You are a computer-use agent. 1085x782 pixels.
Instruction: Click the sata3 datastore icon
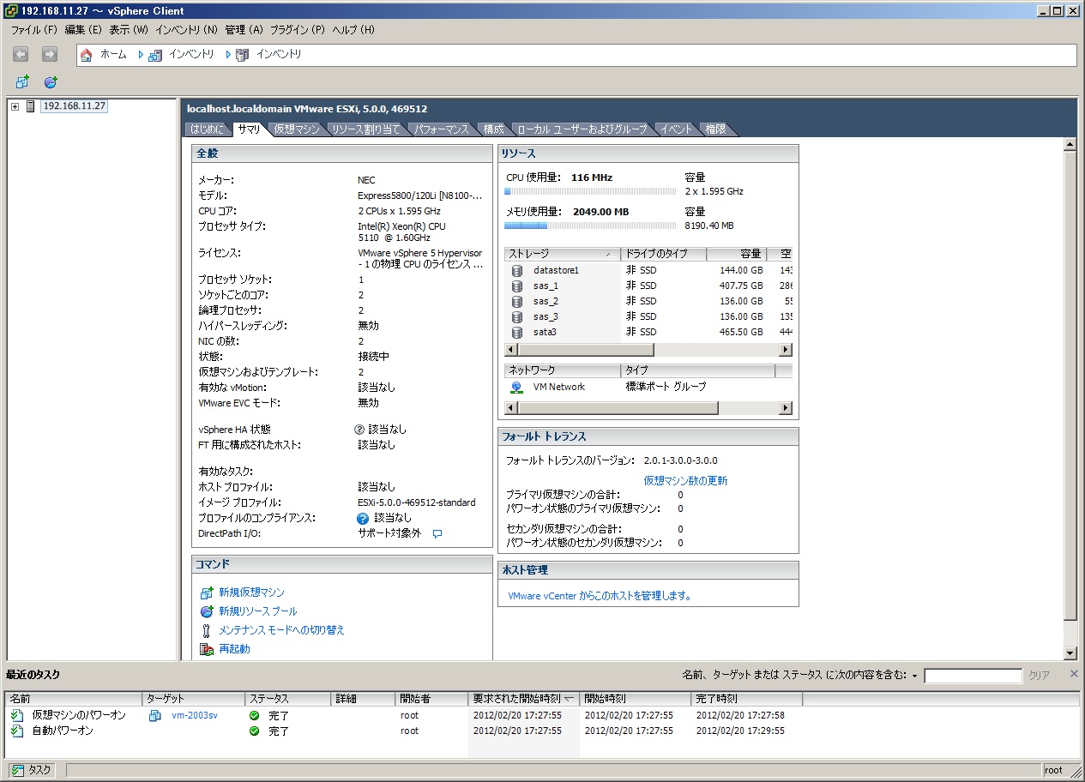click(x=516, y=332)
